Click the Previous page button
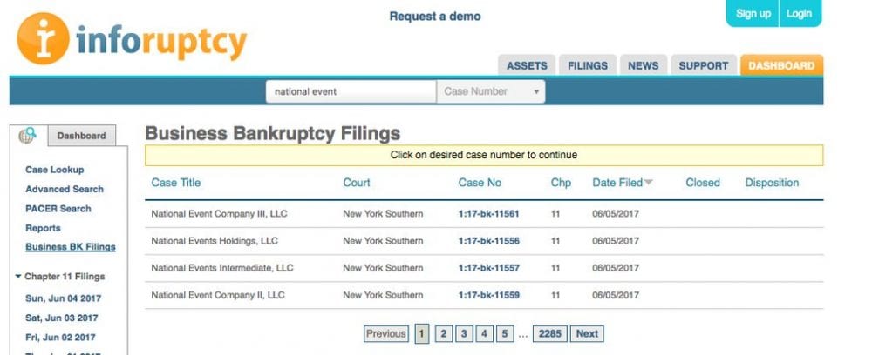This screenshot has width=872, height=355. tap(386, 333)
